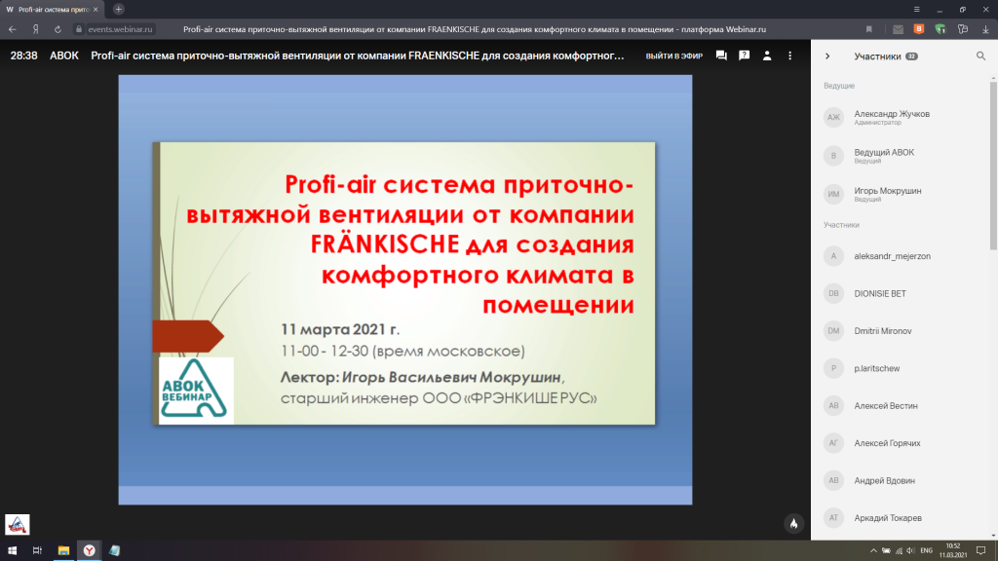Select the Profi-air система browser tab
998x561 pixels.
pos(51,10)
